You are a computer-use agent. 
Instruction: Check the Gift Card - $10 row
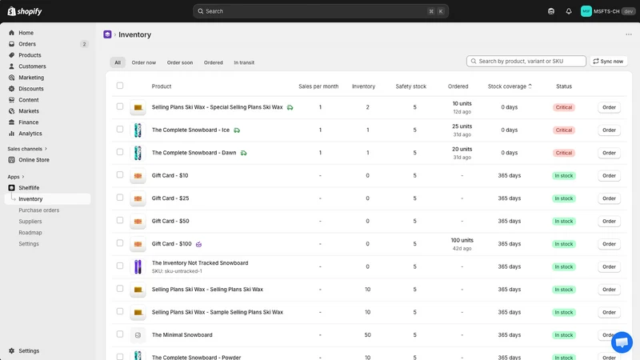click(x=119, y=174)
